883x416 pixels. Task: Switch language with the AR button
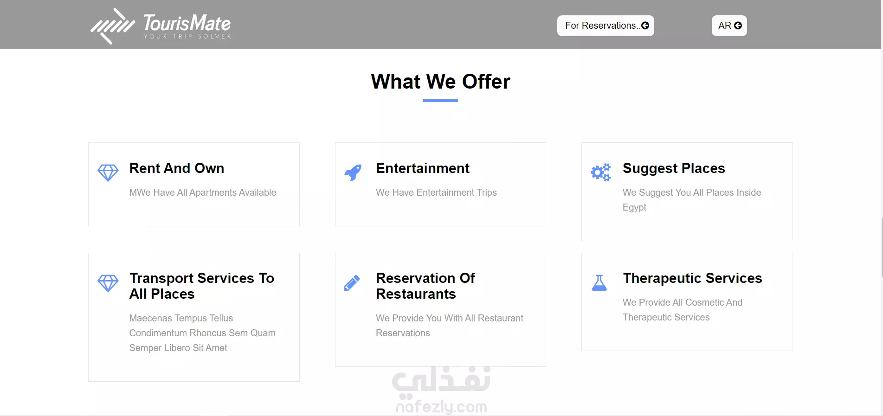pyautogui.click(x=729, y=26)
